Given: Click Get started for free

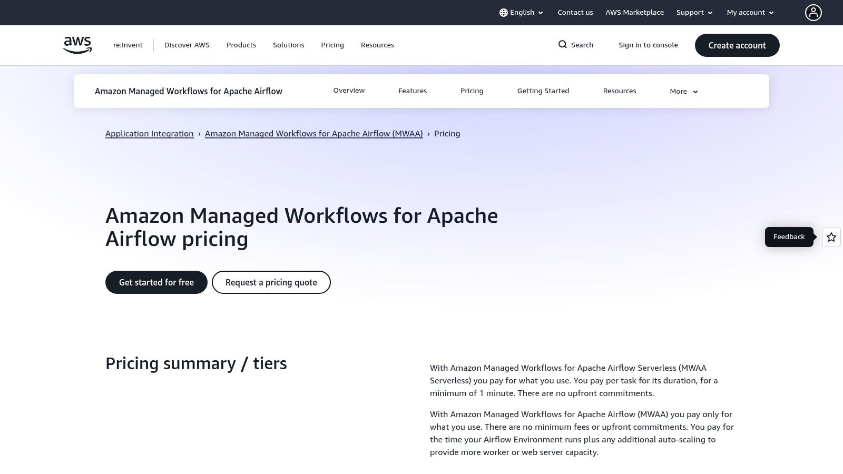Looking at the screenshot, I should (x=156, y=282).
